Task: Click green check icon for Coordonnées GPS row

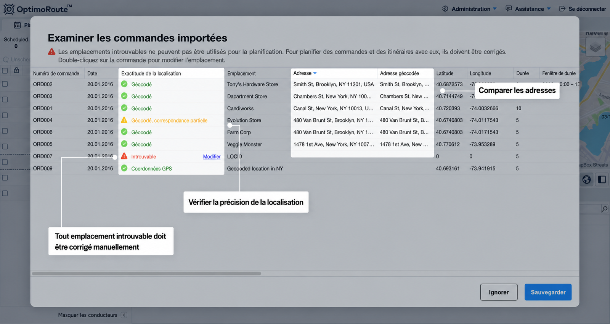Action: [124, 168]
